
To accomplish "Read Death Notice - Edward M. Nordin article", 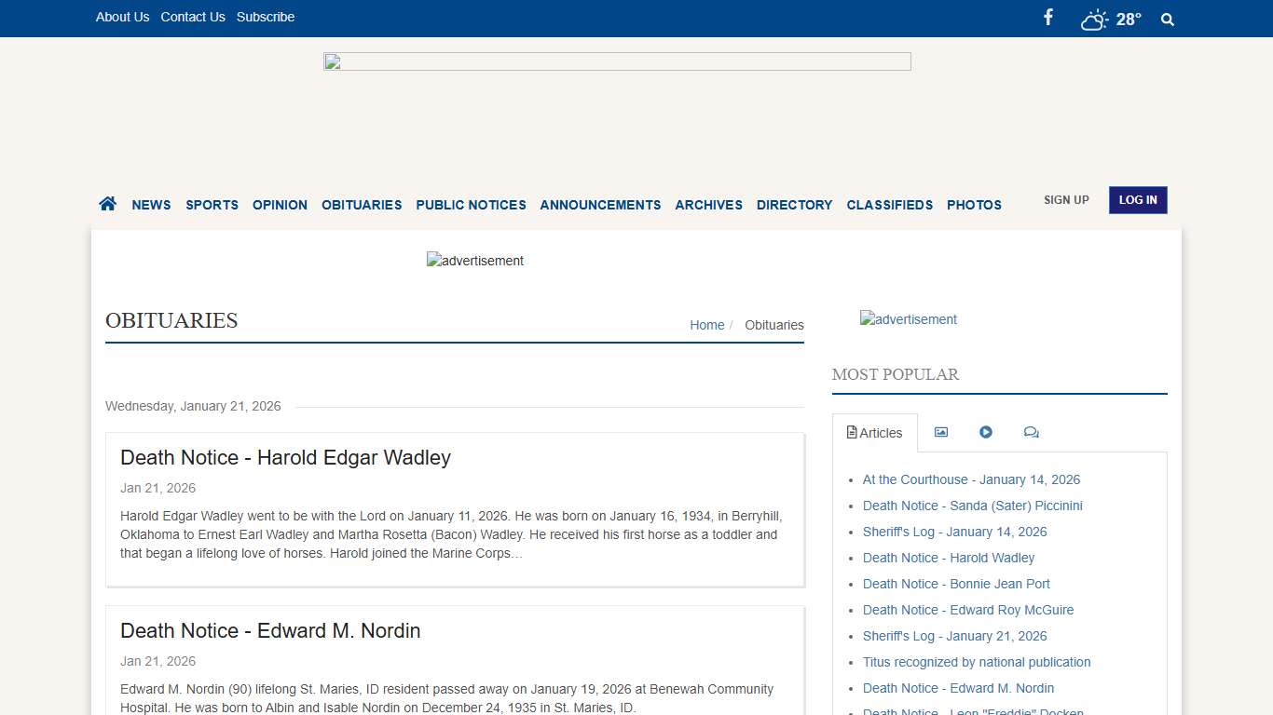I will pyautogui.click(x=270, y=630).
